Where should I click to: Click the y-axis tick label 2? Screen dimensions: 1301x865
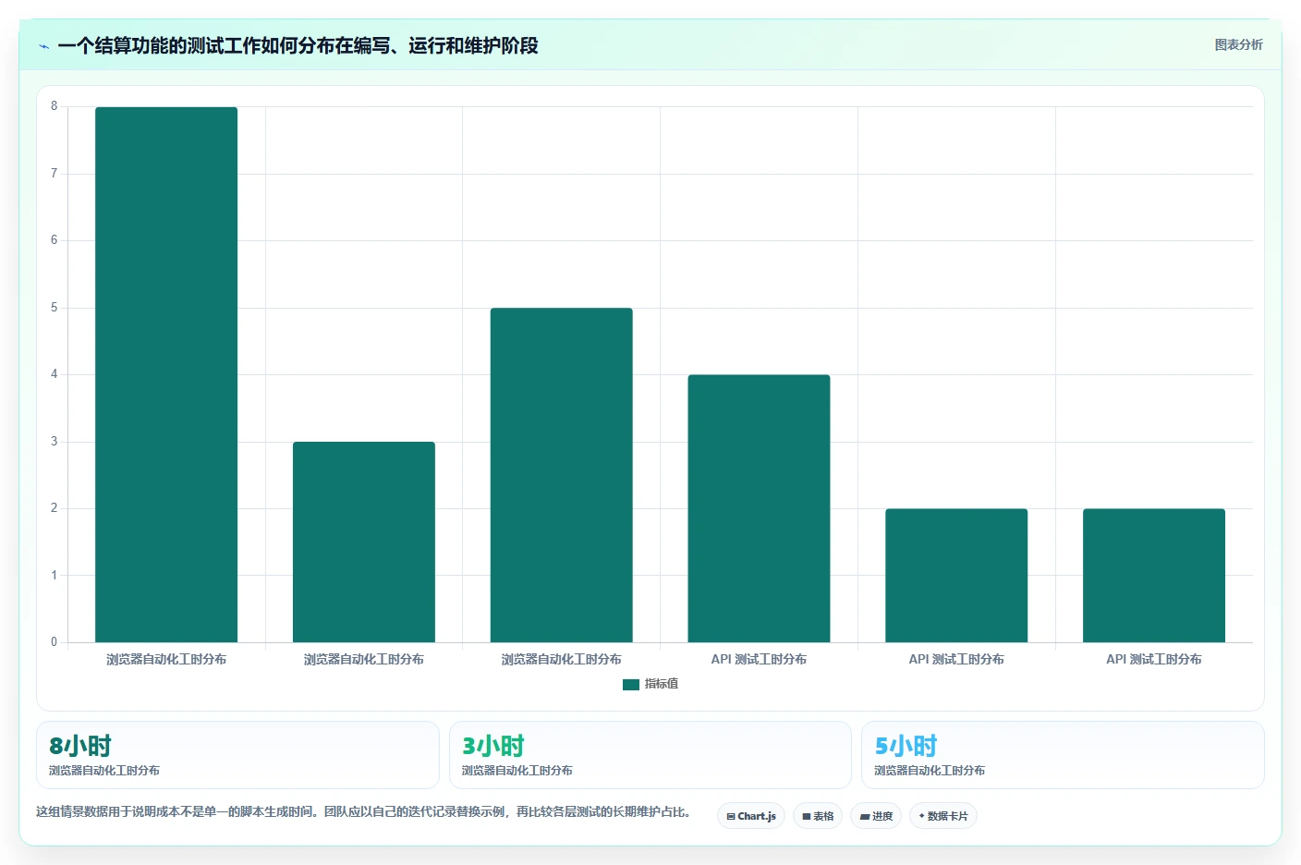point(54,508)
